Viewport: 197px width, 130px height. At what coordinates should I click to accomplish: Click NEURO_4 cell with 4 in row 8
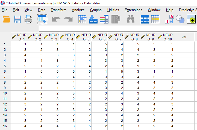[67, 82]
